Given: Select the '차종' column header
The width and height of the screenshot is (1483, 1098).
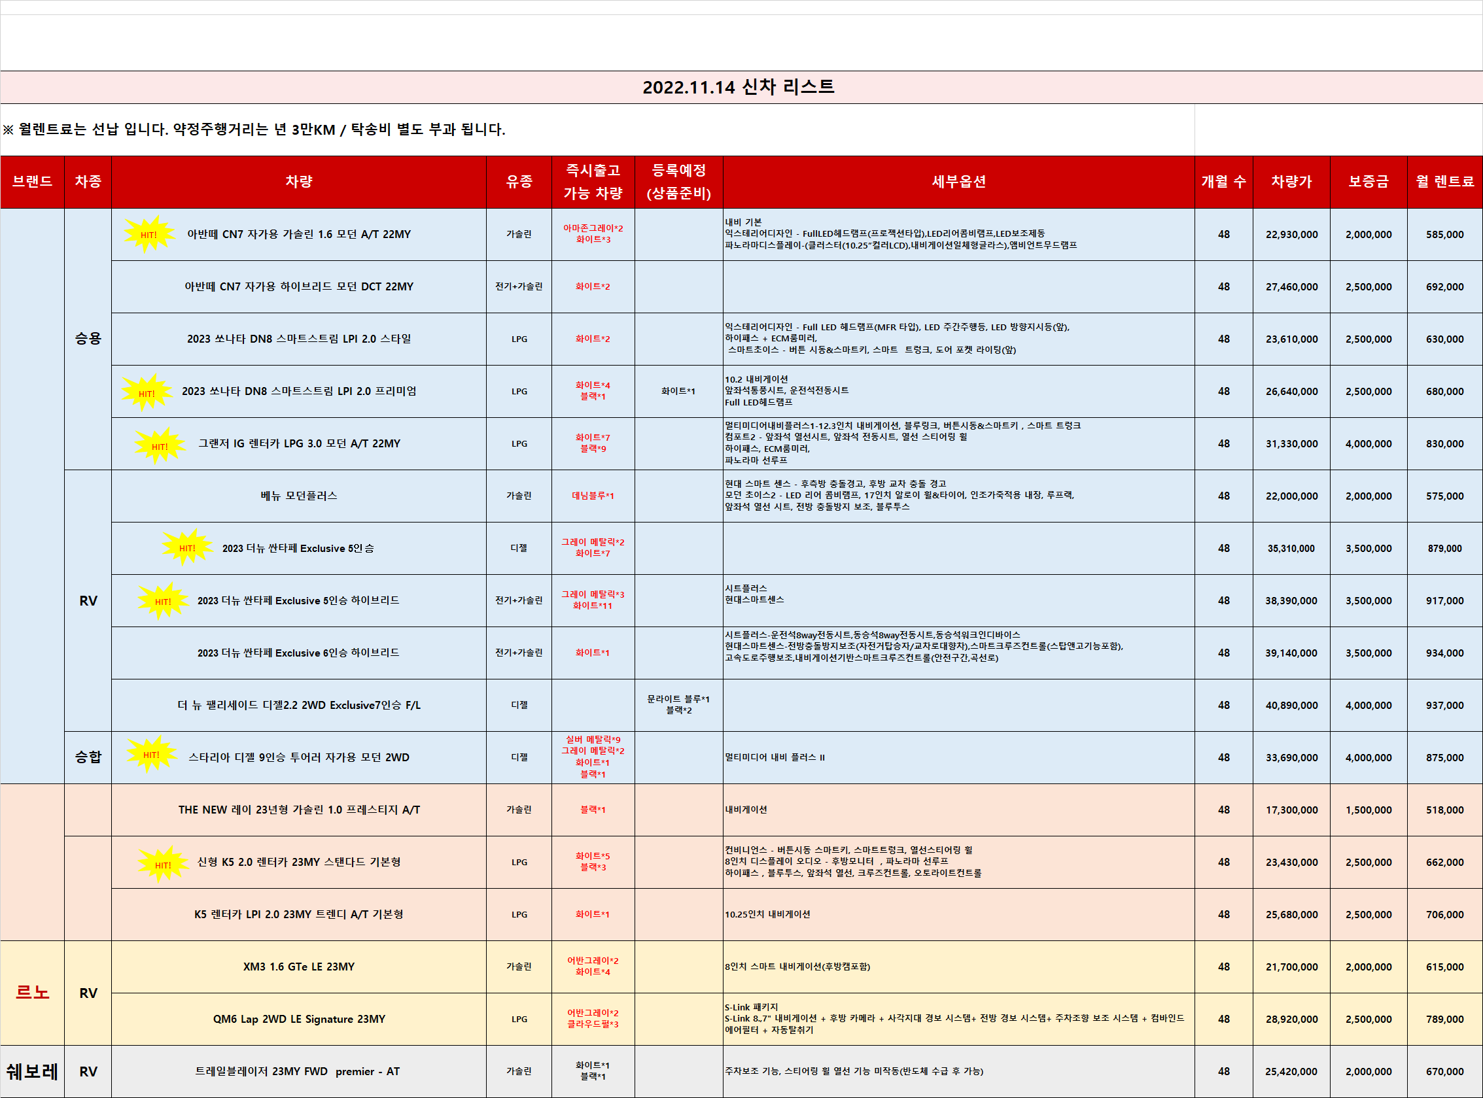Looking at the screenshot, I should coord(88,182).
